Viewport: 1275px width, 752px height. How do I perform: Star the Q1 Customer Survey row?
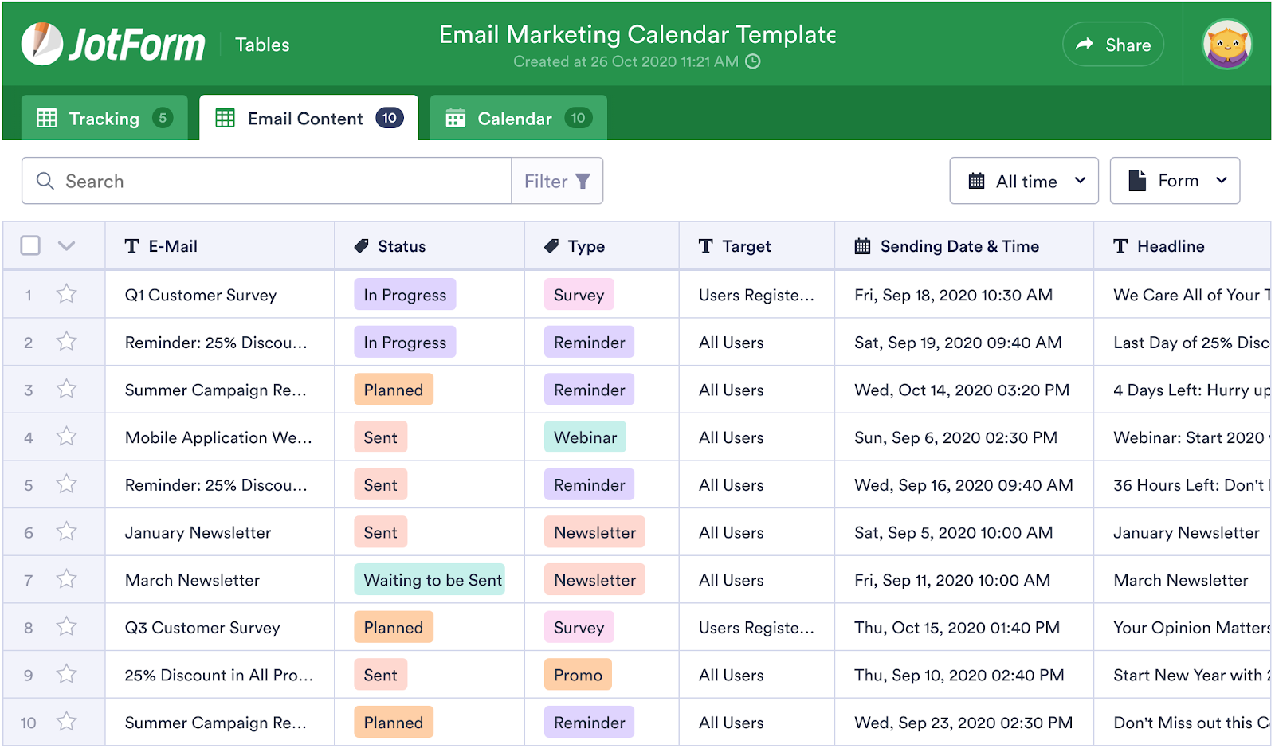[x=66, y=294]
